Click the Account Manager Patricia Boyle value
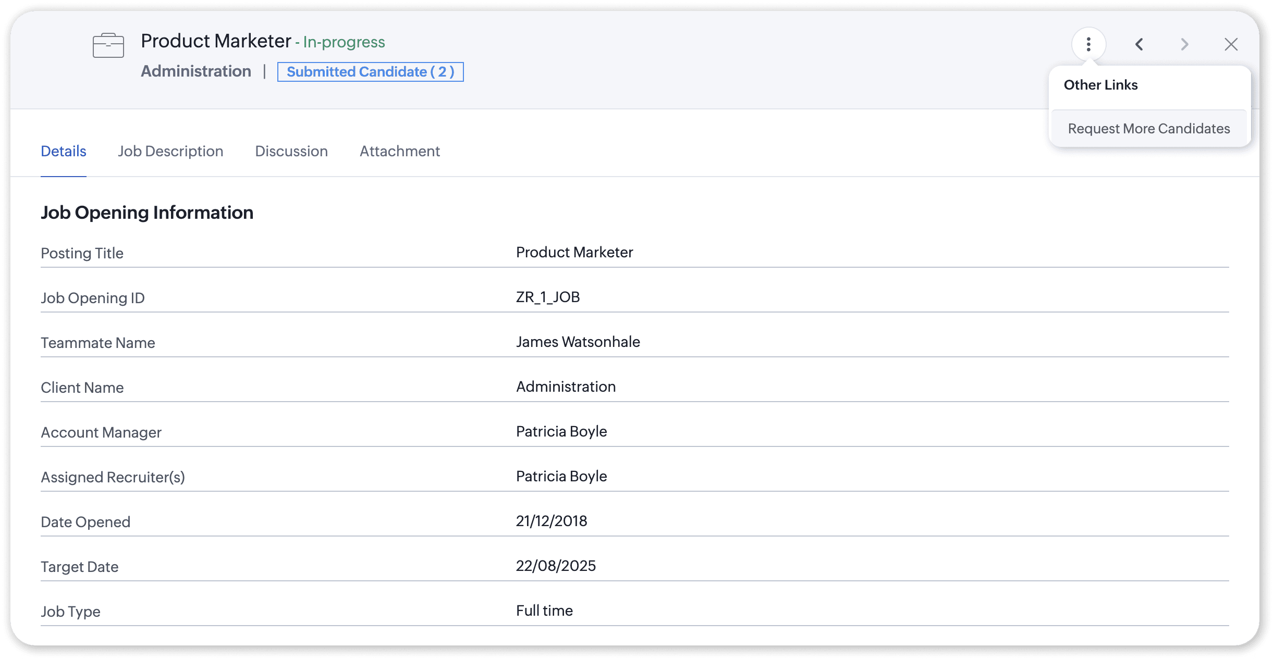 (x=561, y=431)
